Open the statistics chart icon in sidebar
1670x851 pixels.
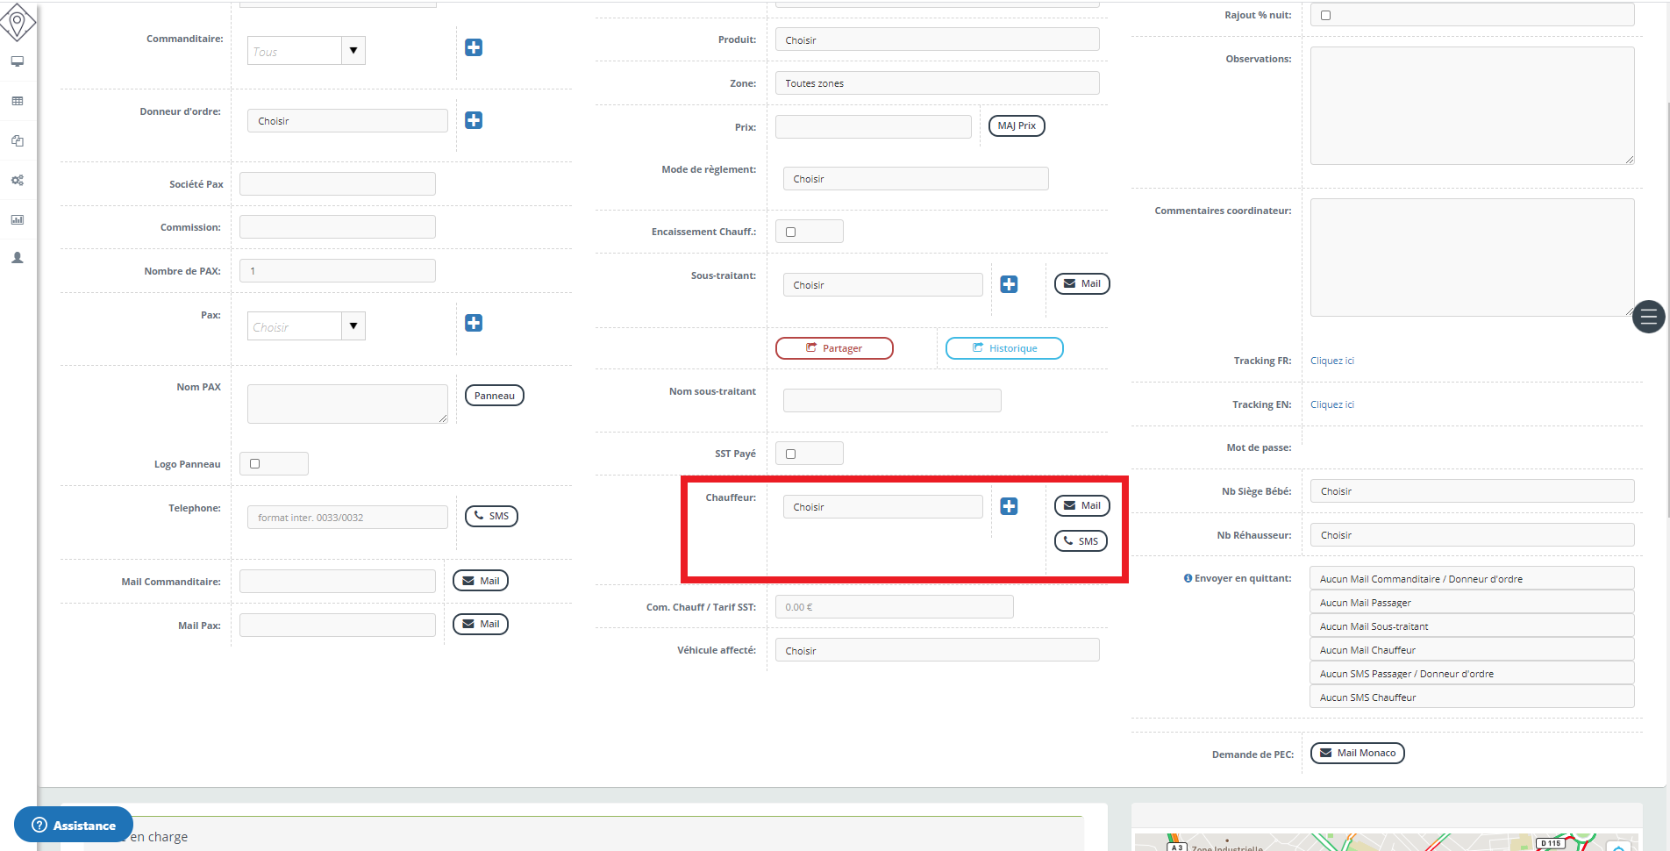tap(18, 219)
